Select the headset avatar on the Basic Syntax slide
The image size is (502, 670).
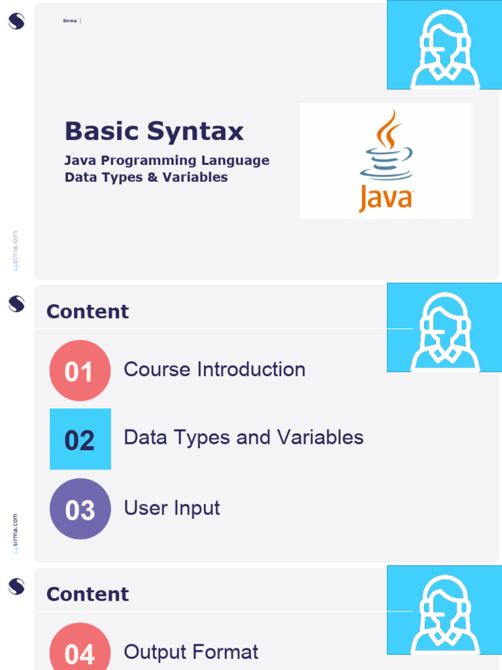[444, 45]
